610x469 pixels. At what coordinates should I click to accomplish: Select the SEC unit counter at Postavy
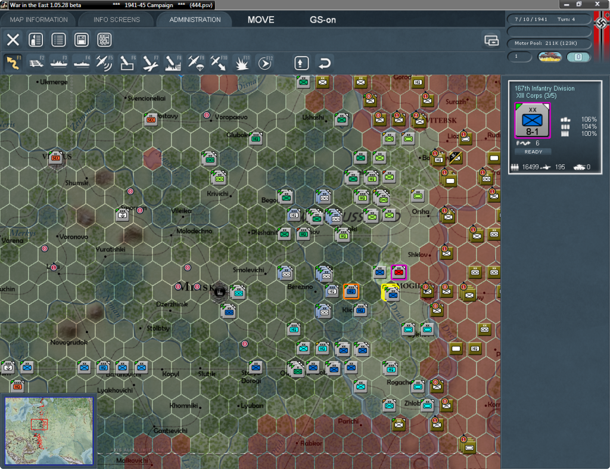pyautogui.click(x=151, y=119)
